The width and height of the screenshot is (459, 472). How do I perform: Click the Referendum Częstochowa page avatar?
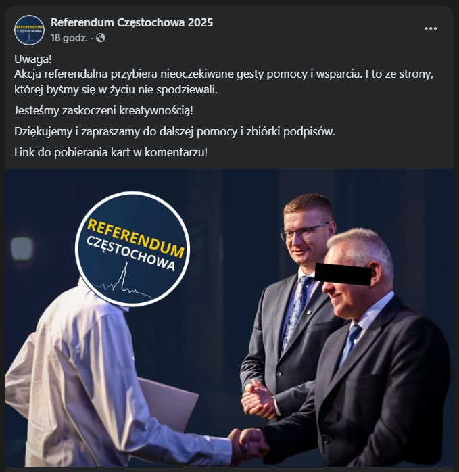pyautogui.click(x=29, y=30)
